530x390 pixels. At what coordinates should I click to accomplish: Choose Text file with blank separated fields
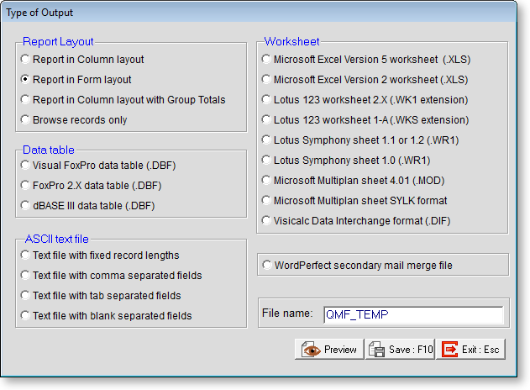click(x=26, y=316)
